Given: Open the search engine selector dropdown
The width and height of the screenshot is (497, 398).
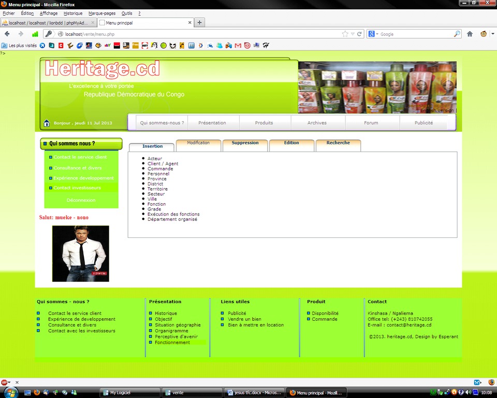Looking at the screenshot, I should [x=373, y=34].
